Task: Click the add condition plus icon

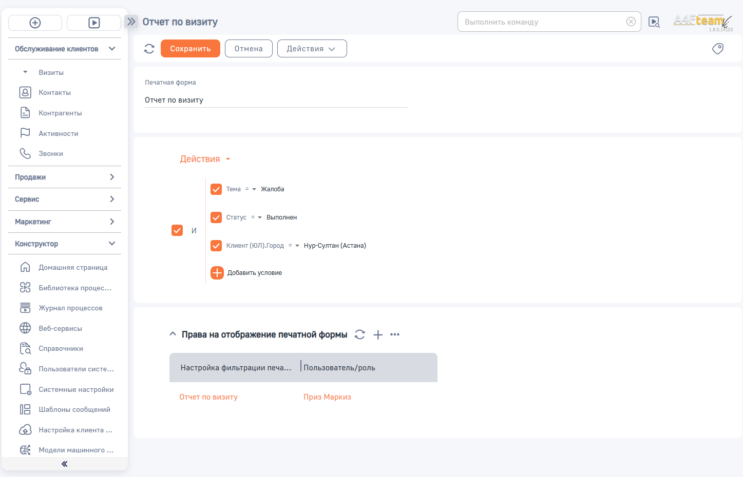Action: pyautogui.click(x=217, y=273)
